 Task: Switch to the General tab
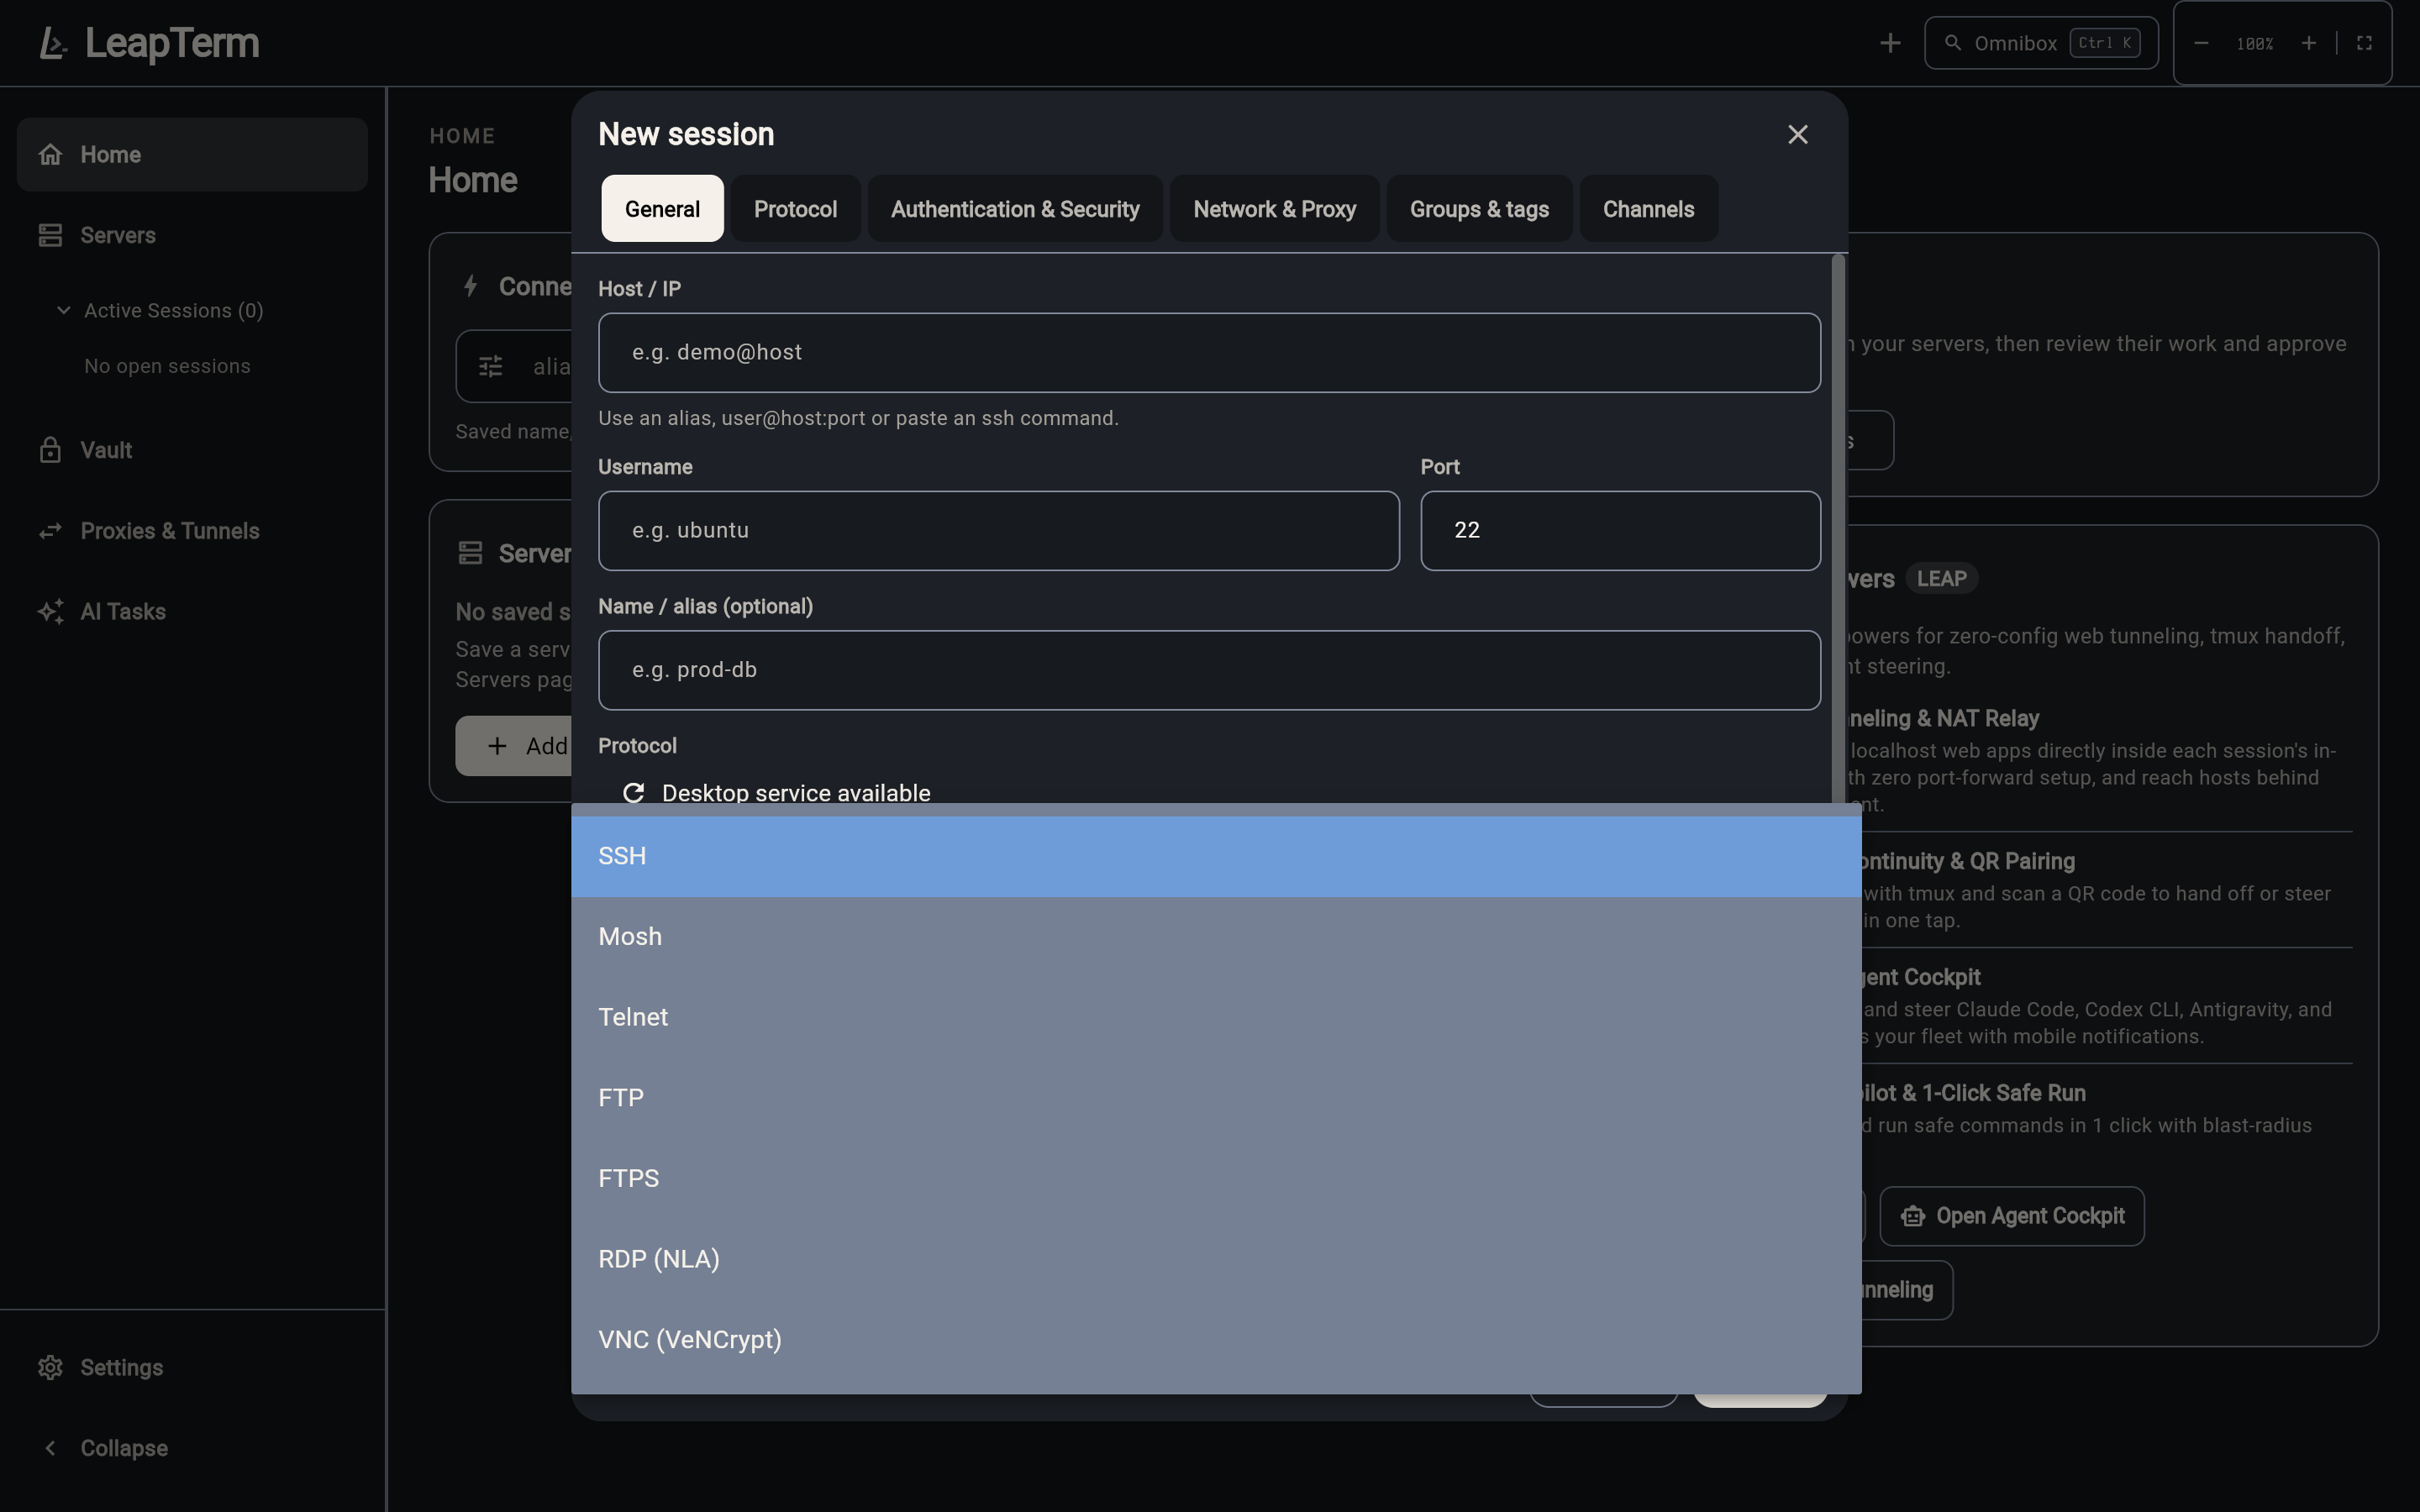662,209
